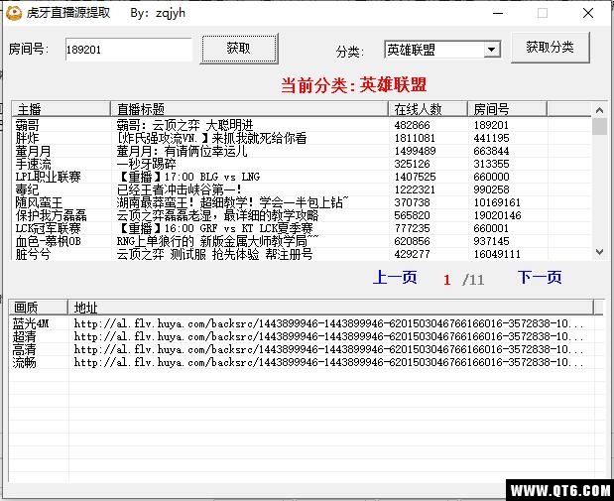Viewport: 614px width, 501px height.
Task: Select streamer row 胖炸
Action: click(x=302, y=138)
